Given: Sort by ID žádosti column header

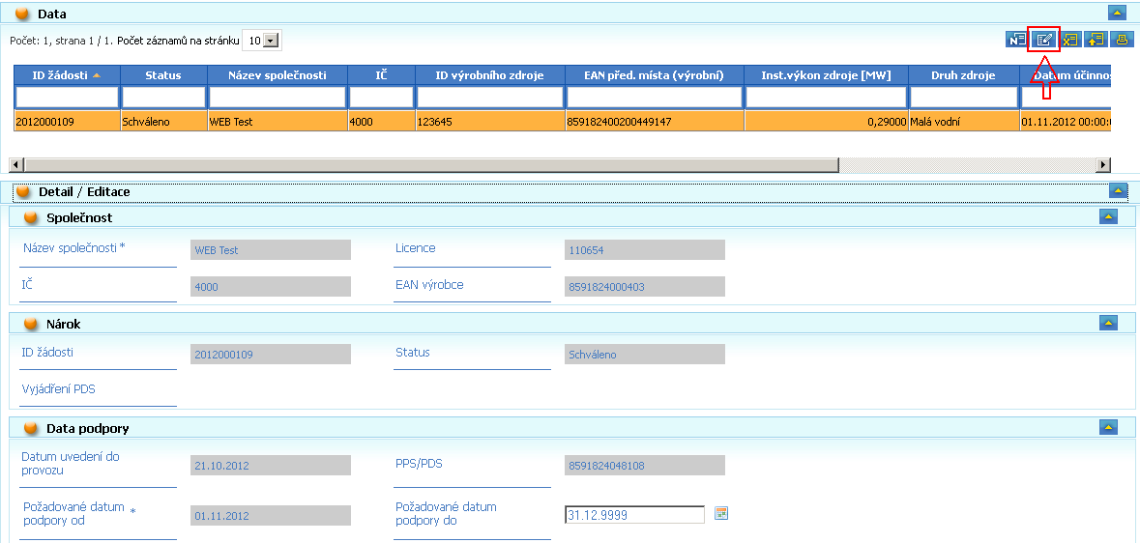Looking at the screenshot, I should coord(67,74).
